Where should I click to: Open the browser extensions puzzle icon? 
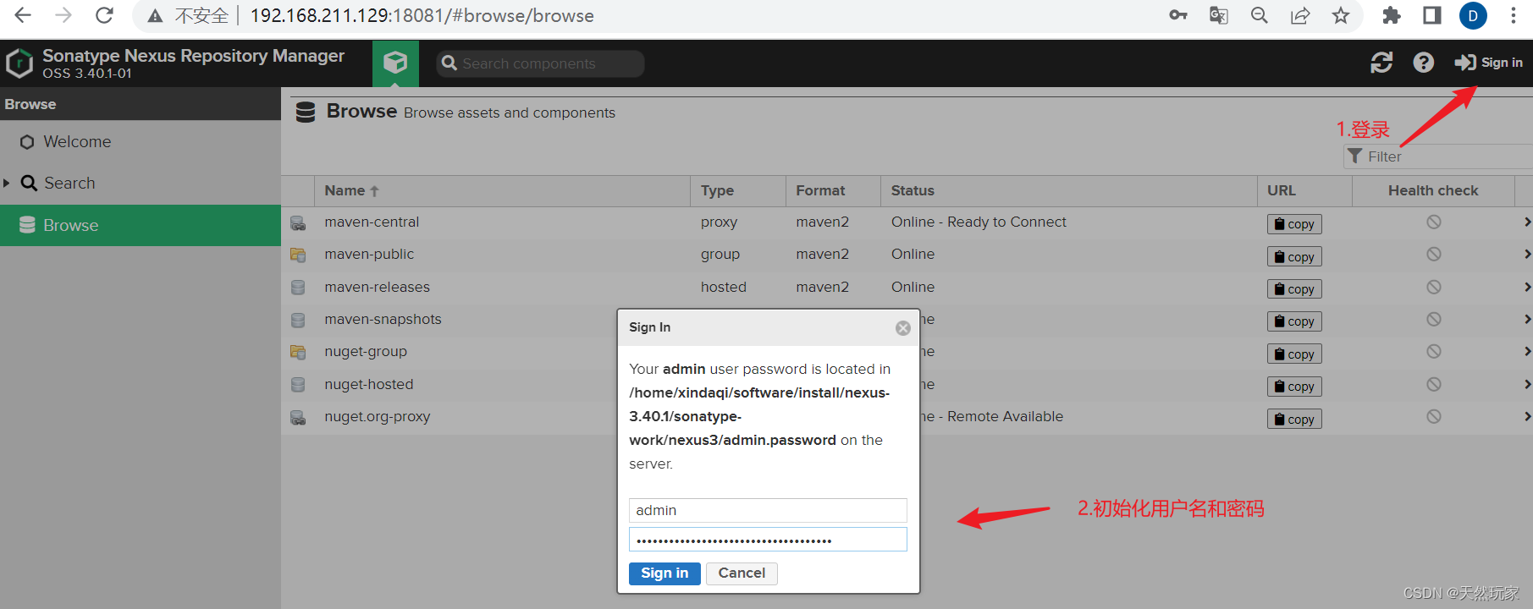(1392, 15)
